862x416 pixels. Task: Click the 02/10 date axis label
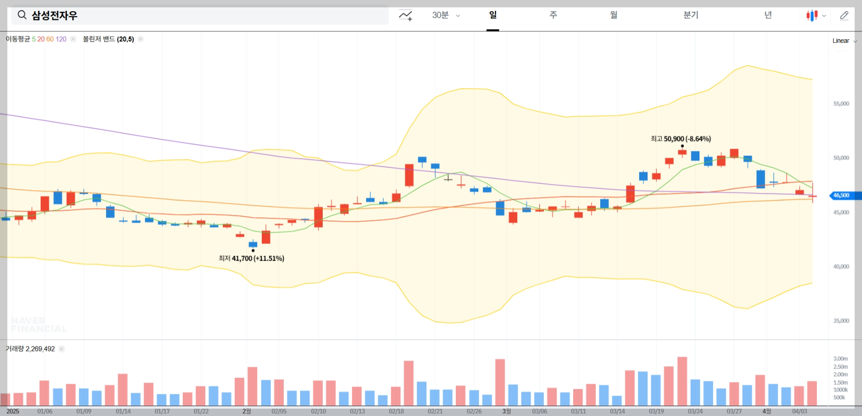tap(318, 411)
